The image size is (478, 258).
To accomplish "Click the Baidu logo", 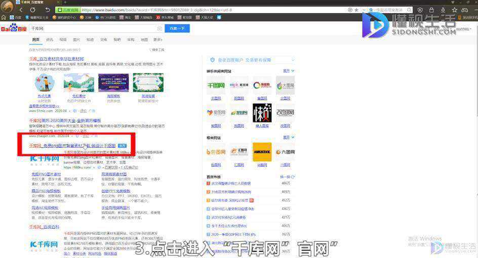I will 14,28.
